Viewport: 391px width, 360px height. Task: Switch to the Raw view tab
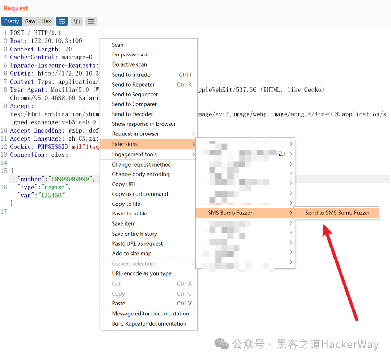30,21
